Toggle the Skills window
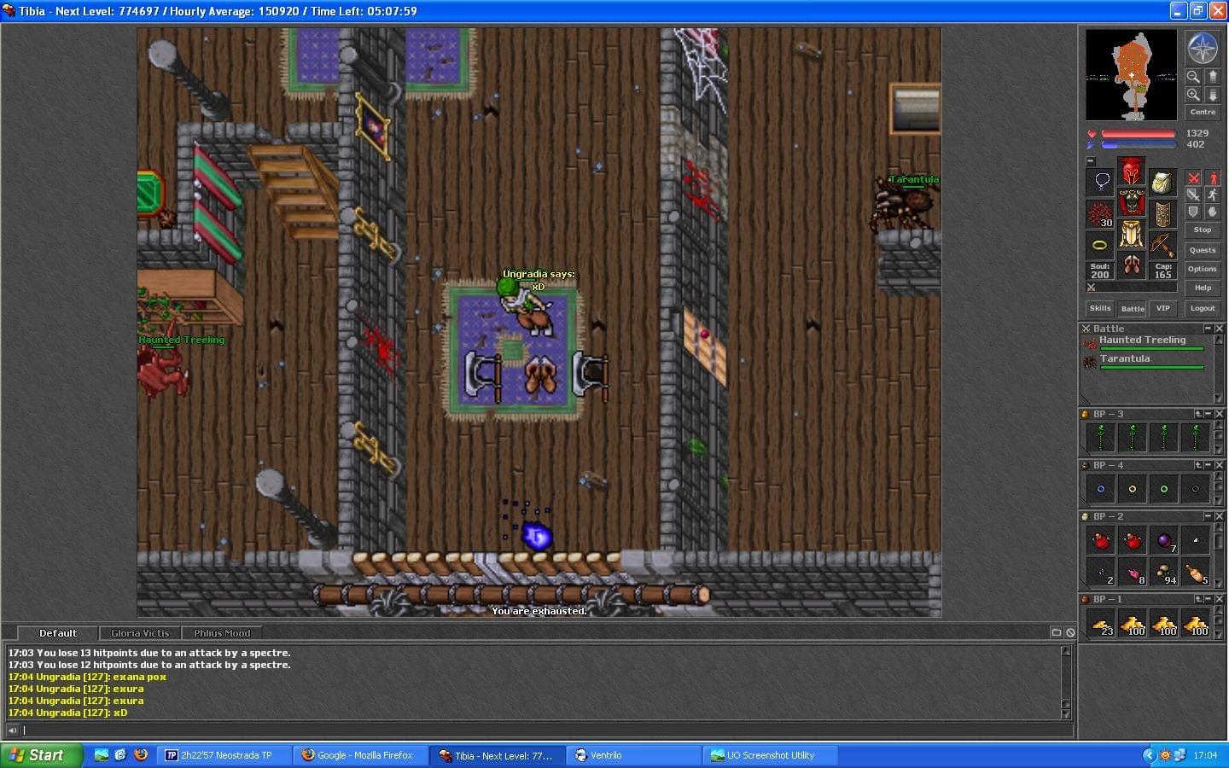This screenshot has height=768, width=1229. (x=1100, y=308)
